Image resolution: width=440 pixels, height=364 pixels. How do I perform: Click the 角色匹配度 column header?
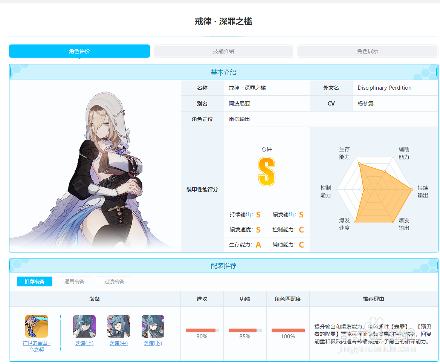point(288,299)
